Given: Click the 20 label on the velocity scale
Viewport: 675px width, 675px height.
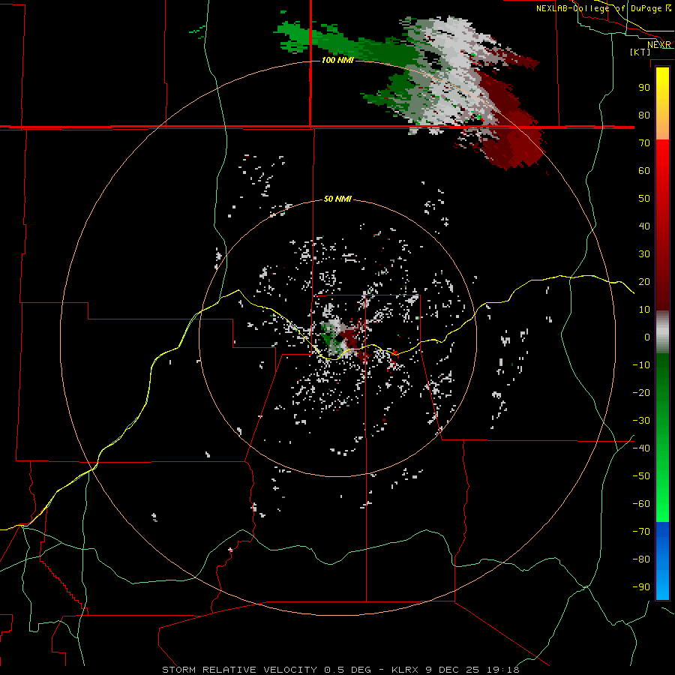Looking at the screenshot, I should point(644,281).
